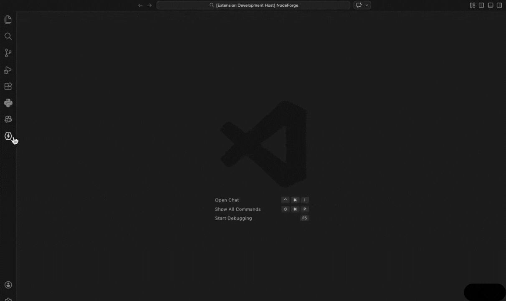Image resolution: width=506 pixels, height=301 pixels.
Task: Click the "Show All Commands" text
Action: coord(238,209)
